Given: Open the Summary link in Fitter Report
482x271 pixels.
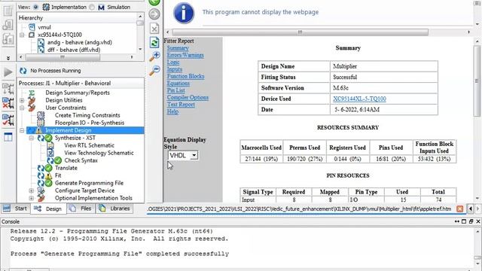Looking at the screenshot, I should coord(178,48).
